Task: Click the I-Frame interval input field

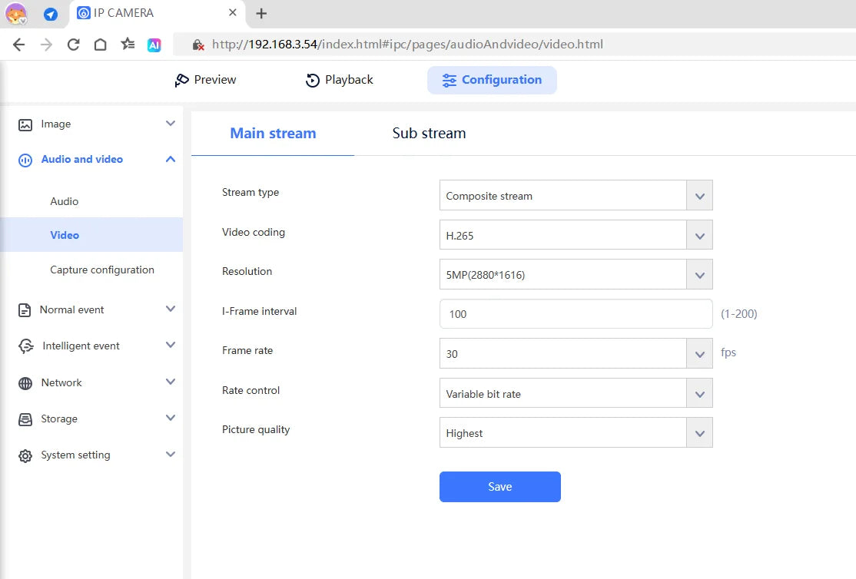Action: (576, 314)
